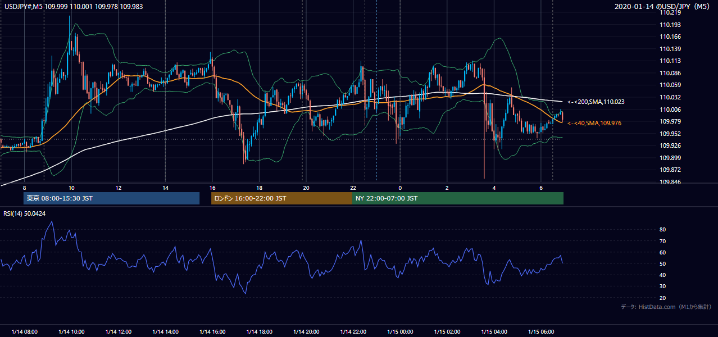Click the 1/15 00:00 time axis label
This screenshot has height=337, width=718.
[401, 331]
